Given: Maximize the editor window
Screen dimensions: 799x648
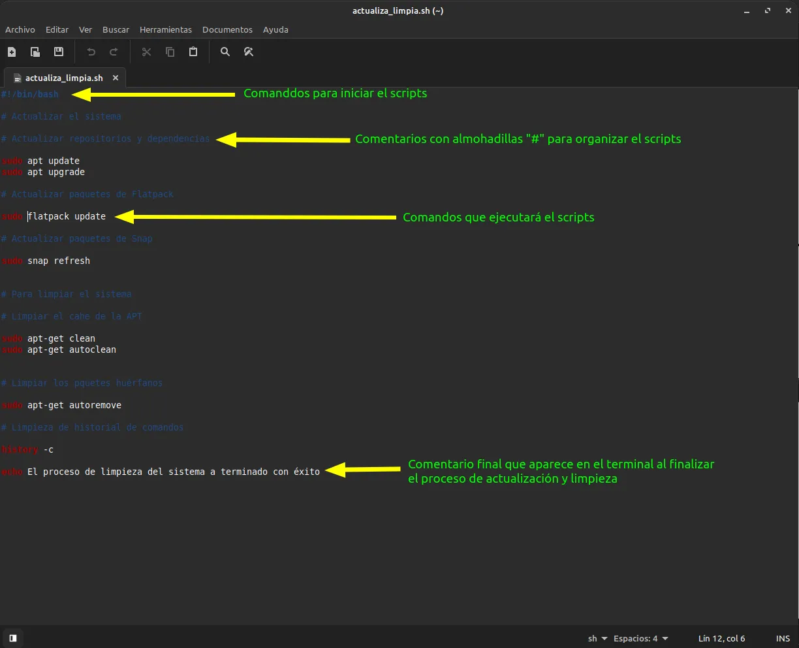Looking at the screenshot, I should [x=769, y=10].
